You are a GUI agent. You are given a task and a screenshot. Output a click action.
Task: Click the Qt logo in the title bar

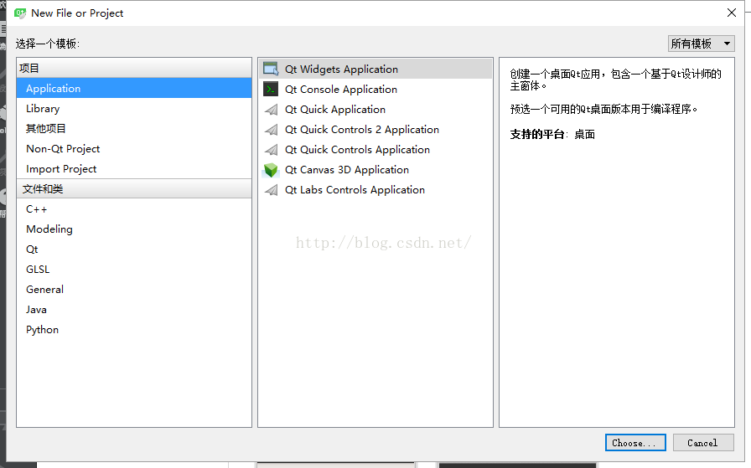(x=20, y=13)
